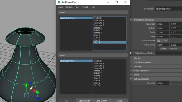The height and width of the screenshot is (102, 182).
Task: Select Scale Z in Driven attributes
Action: click(x=97, y=83)
